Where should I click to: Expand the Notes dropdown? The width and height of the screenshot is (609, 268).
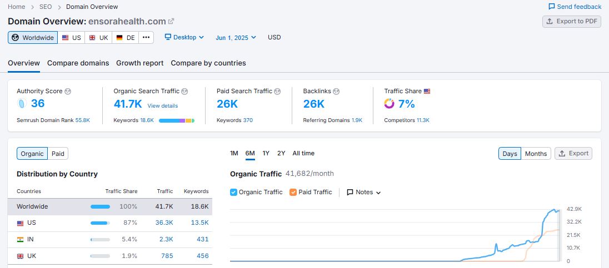(x=364, y=192)
